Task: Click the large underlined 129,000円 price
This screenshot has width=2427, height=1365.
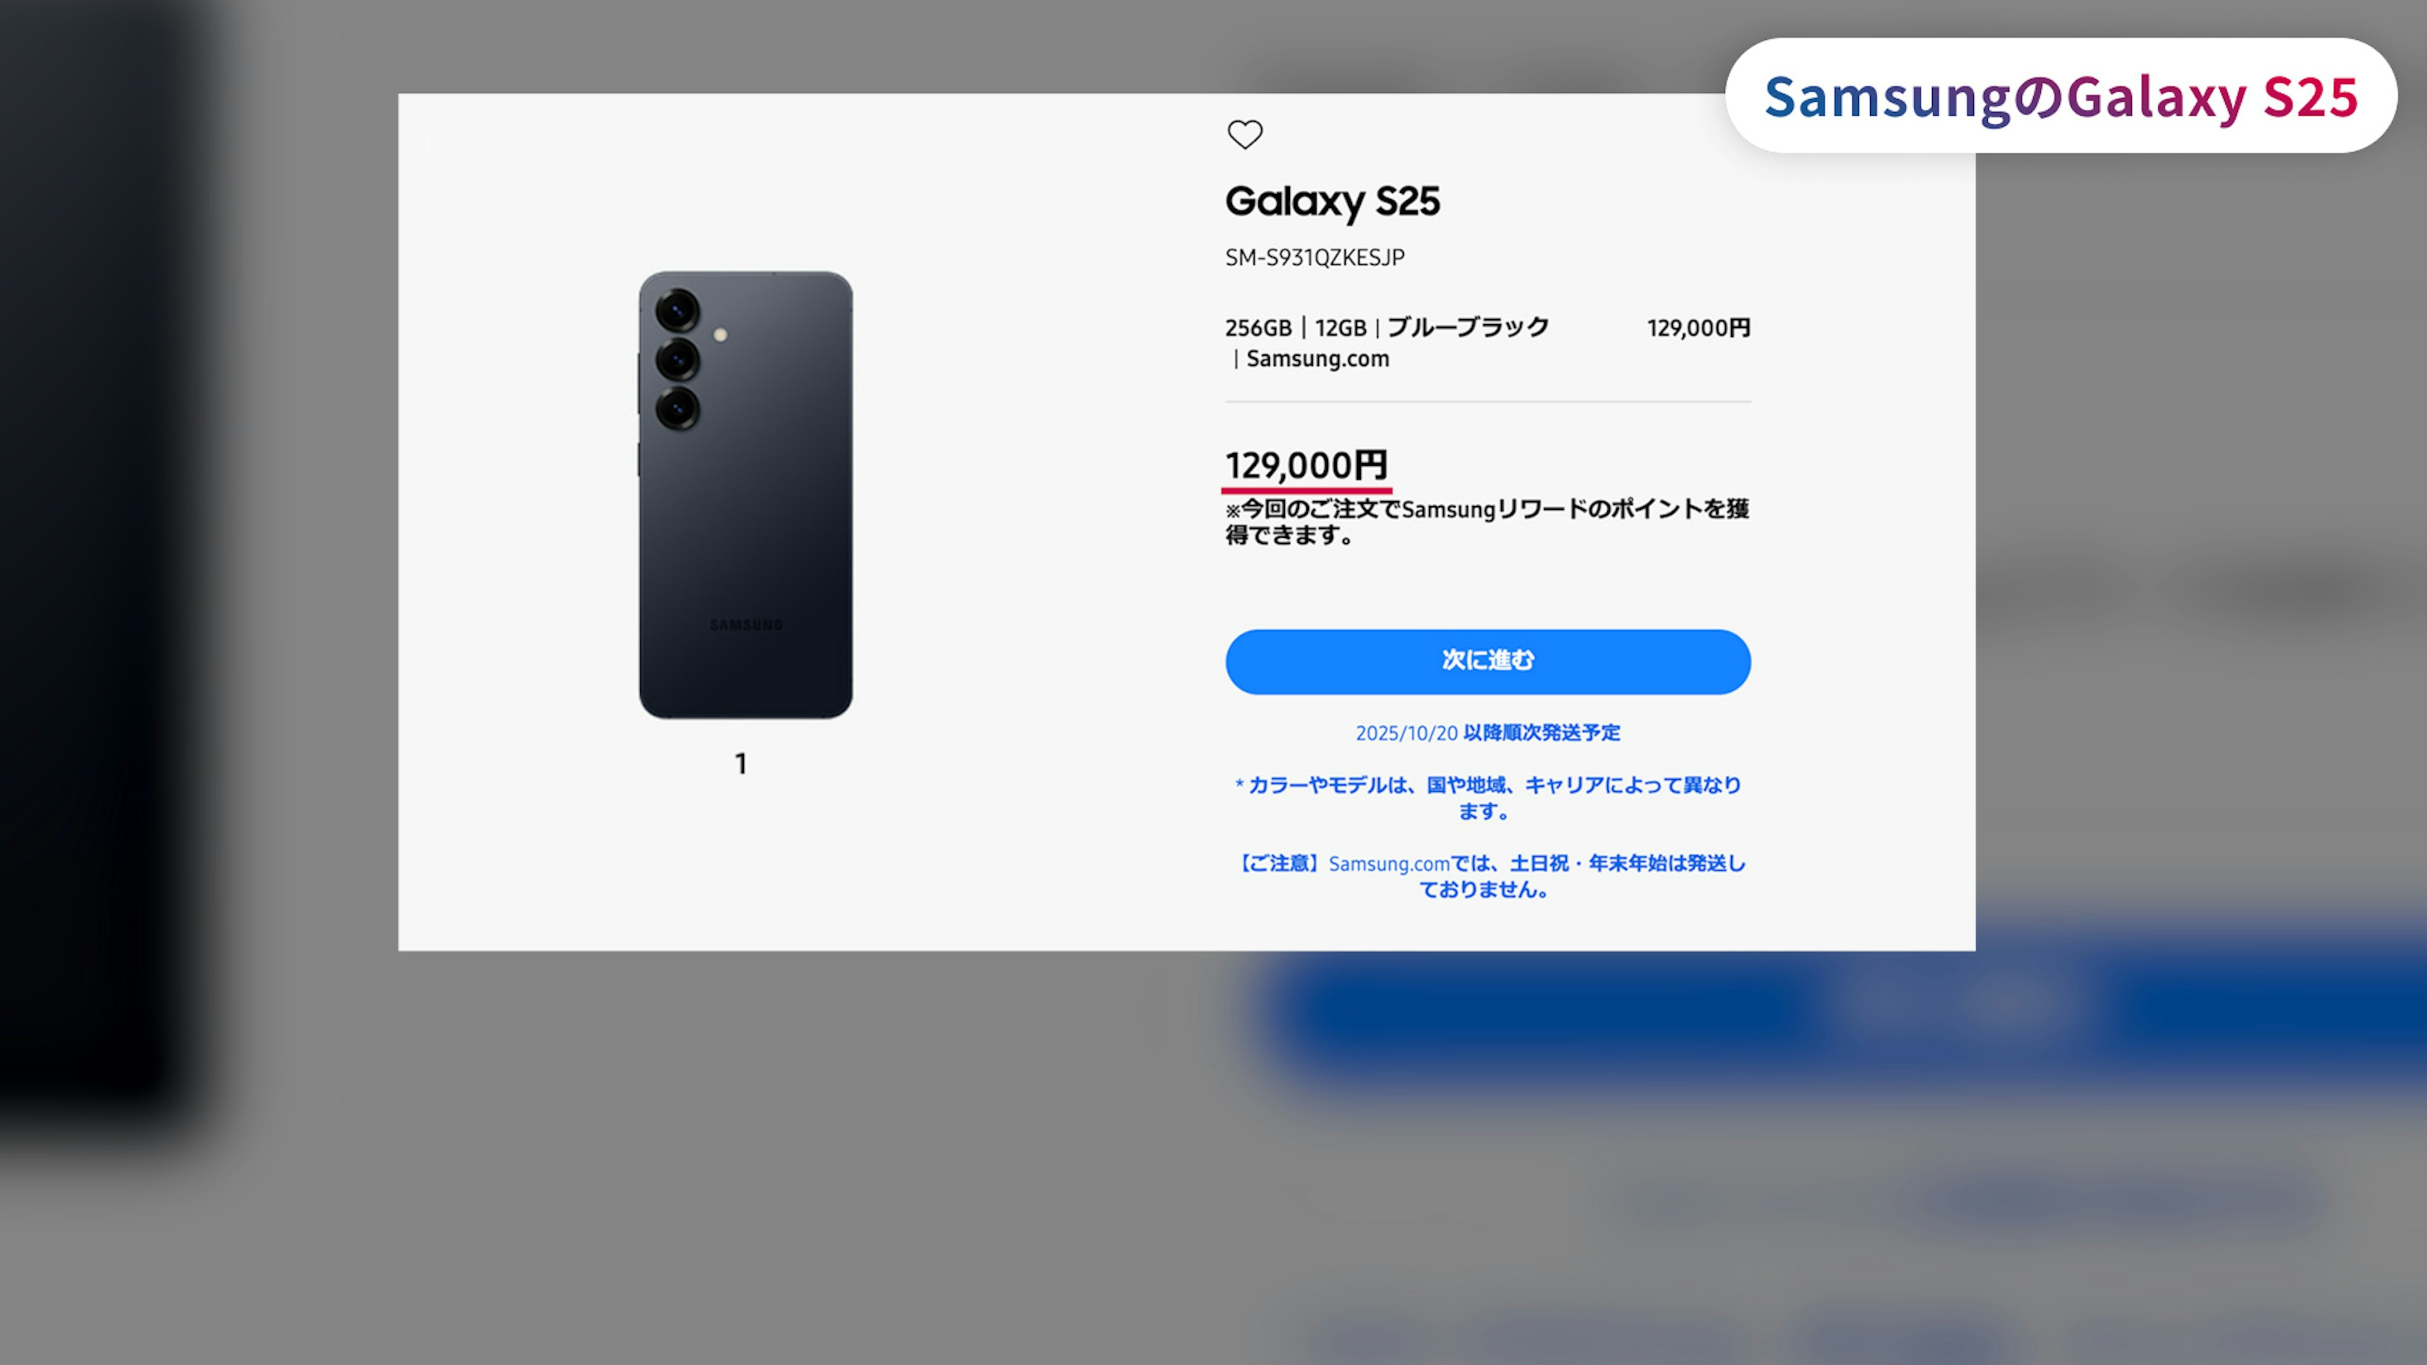Action: tap(1306, 465)
